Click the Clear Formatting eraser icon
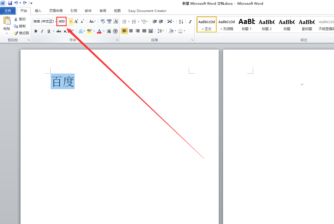 (x=103, y=21)
